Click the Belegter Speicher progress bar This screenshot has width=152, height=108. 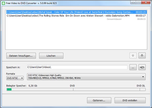click(76, 89)
